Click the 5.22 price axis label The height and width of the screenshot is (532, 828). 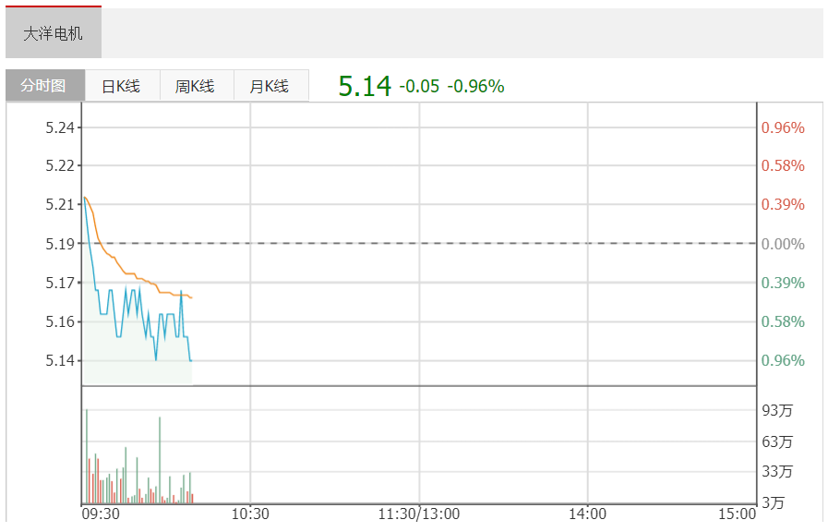click(60, 166)
